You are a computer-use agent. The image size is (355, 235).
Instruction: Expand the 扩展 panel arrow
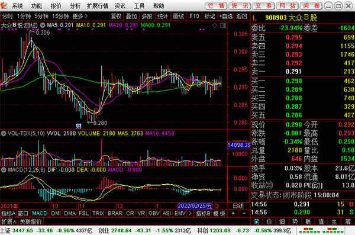coord(9,221)
